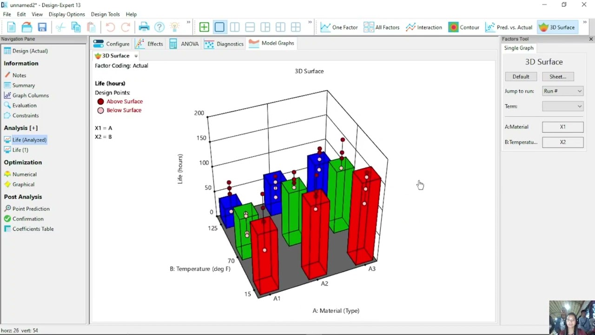This screenshot has height=335, width=595.
Task: Open the Interaction graph
Action: click(424, 27)
